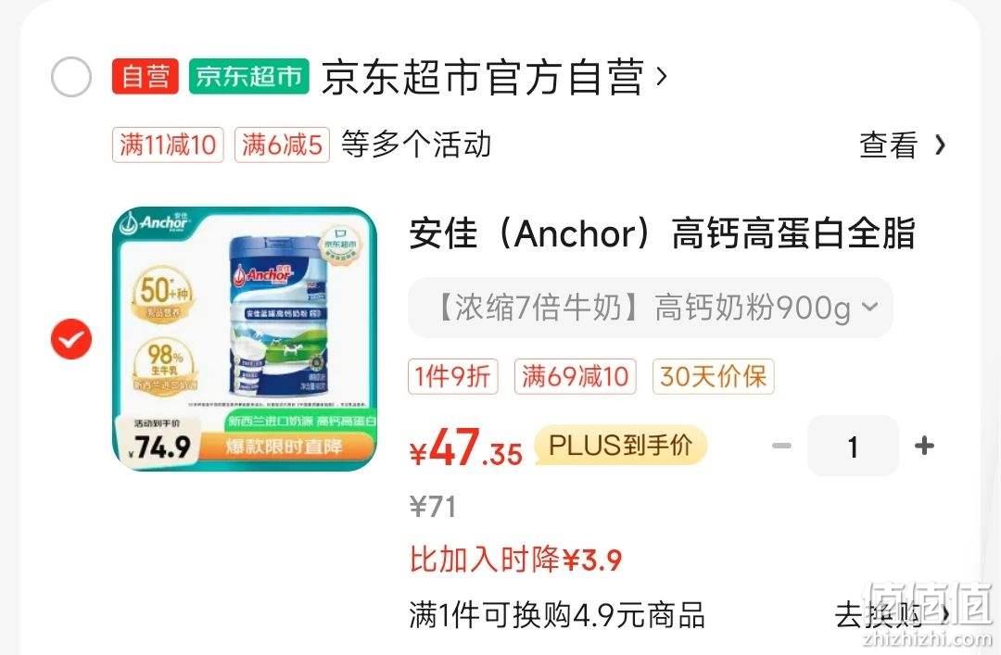1001x655 pixels.
Task: Tap the 满69减10 discount tag
Action: tap(575, 376)
